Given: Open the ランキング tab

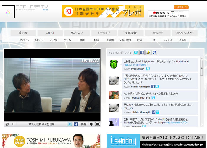Looking at the screenshot, I should 77,33.
